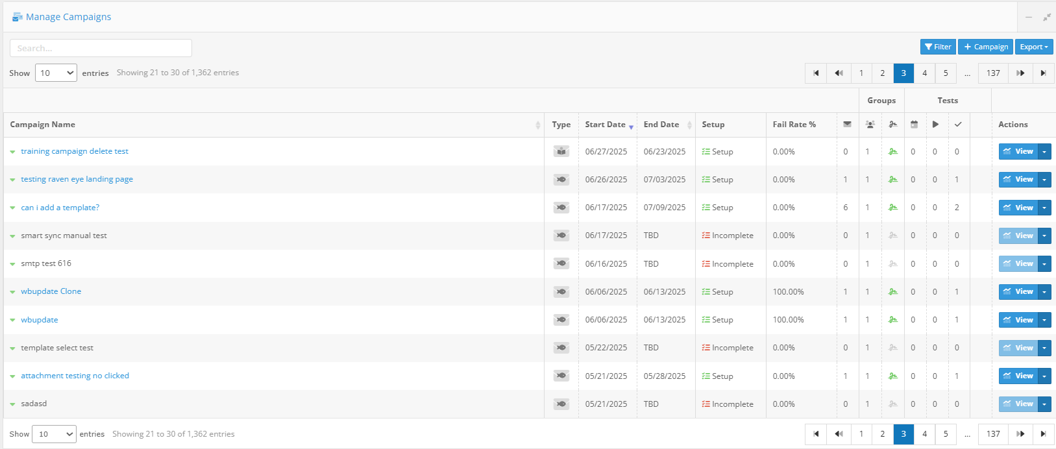Sort by End Date column
The width and height of the screenshot is (1056, 449).
(666, 125)
